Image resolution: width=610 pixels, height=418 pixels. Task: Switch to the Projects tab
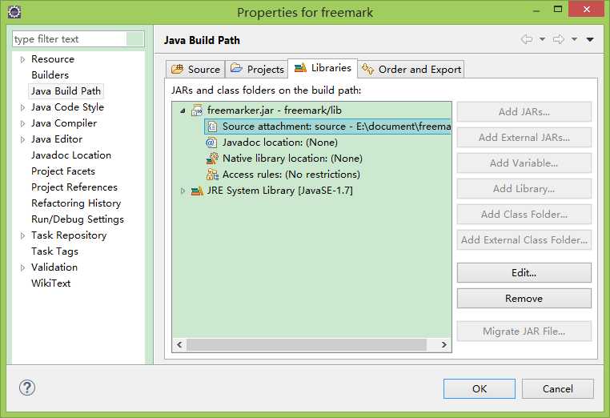click(256, 70)
